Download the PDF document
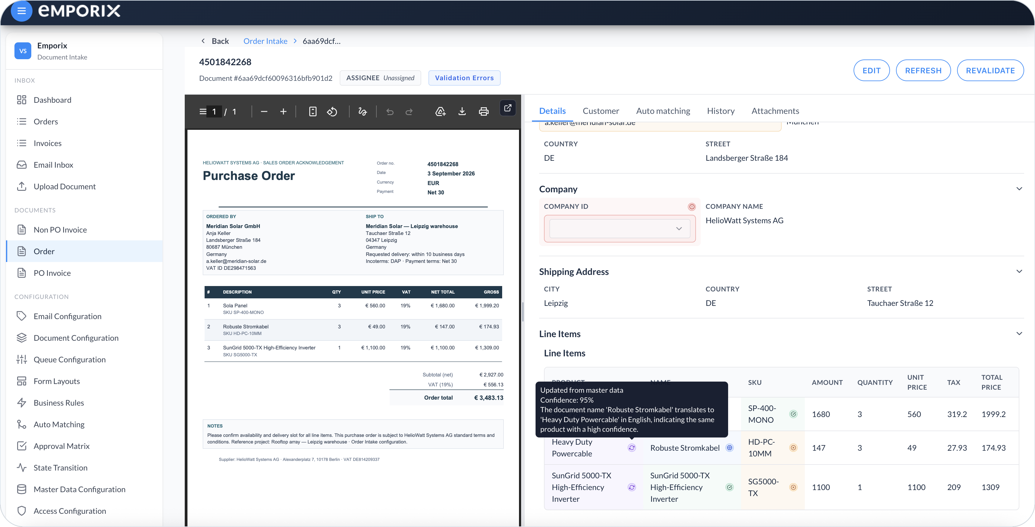The width and height of the screenshot is (1035, 527). (x=462, y=111)
